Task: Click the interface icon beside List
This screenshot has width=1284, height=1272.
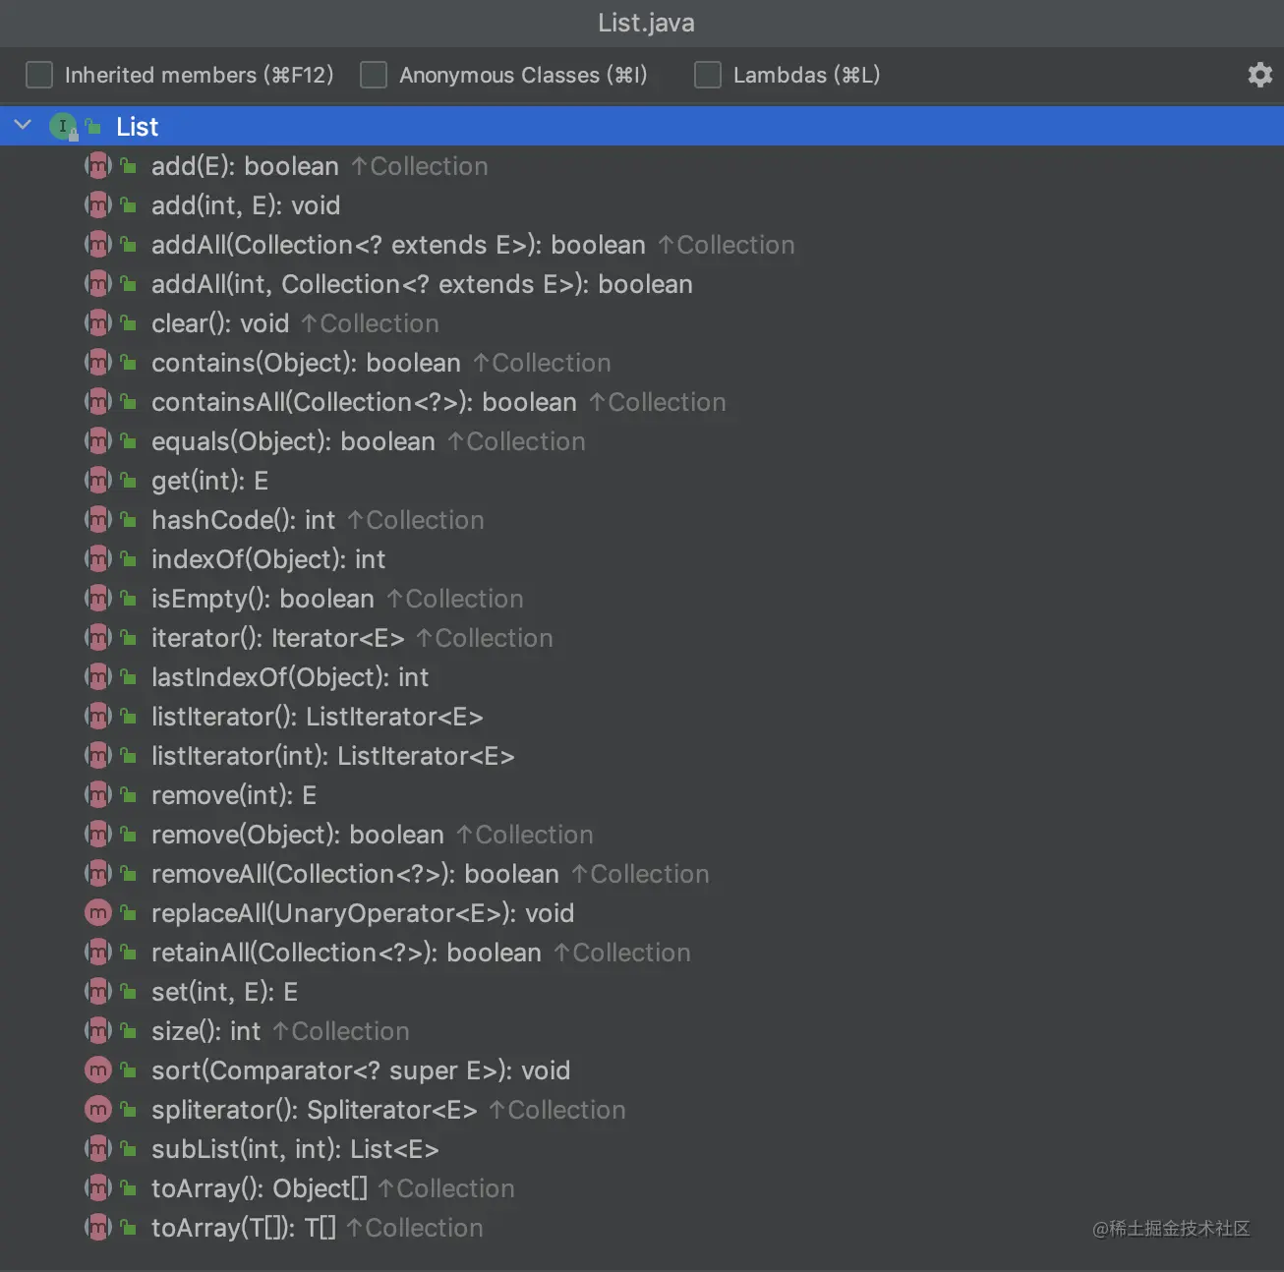Action: (64, 126)
